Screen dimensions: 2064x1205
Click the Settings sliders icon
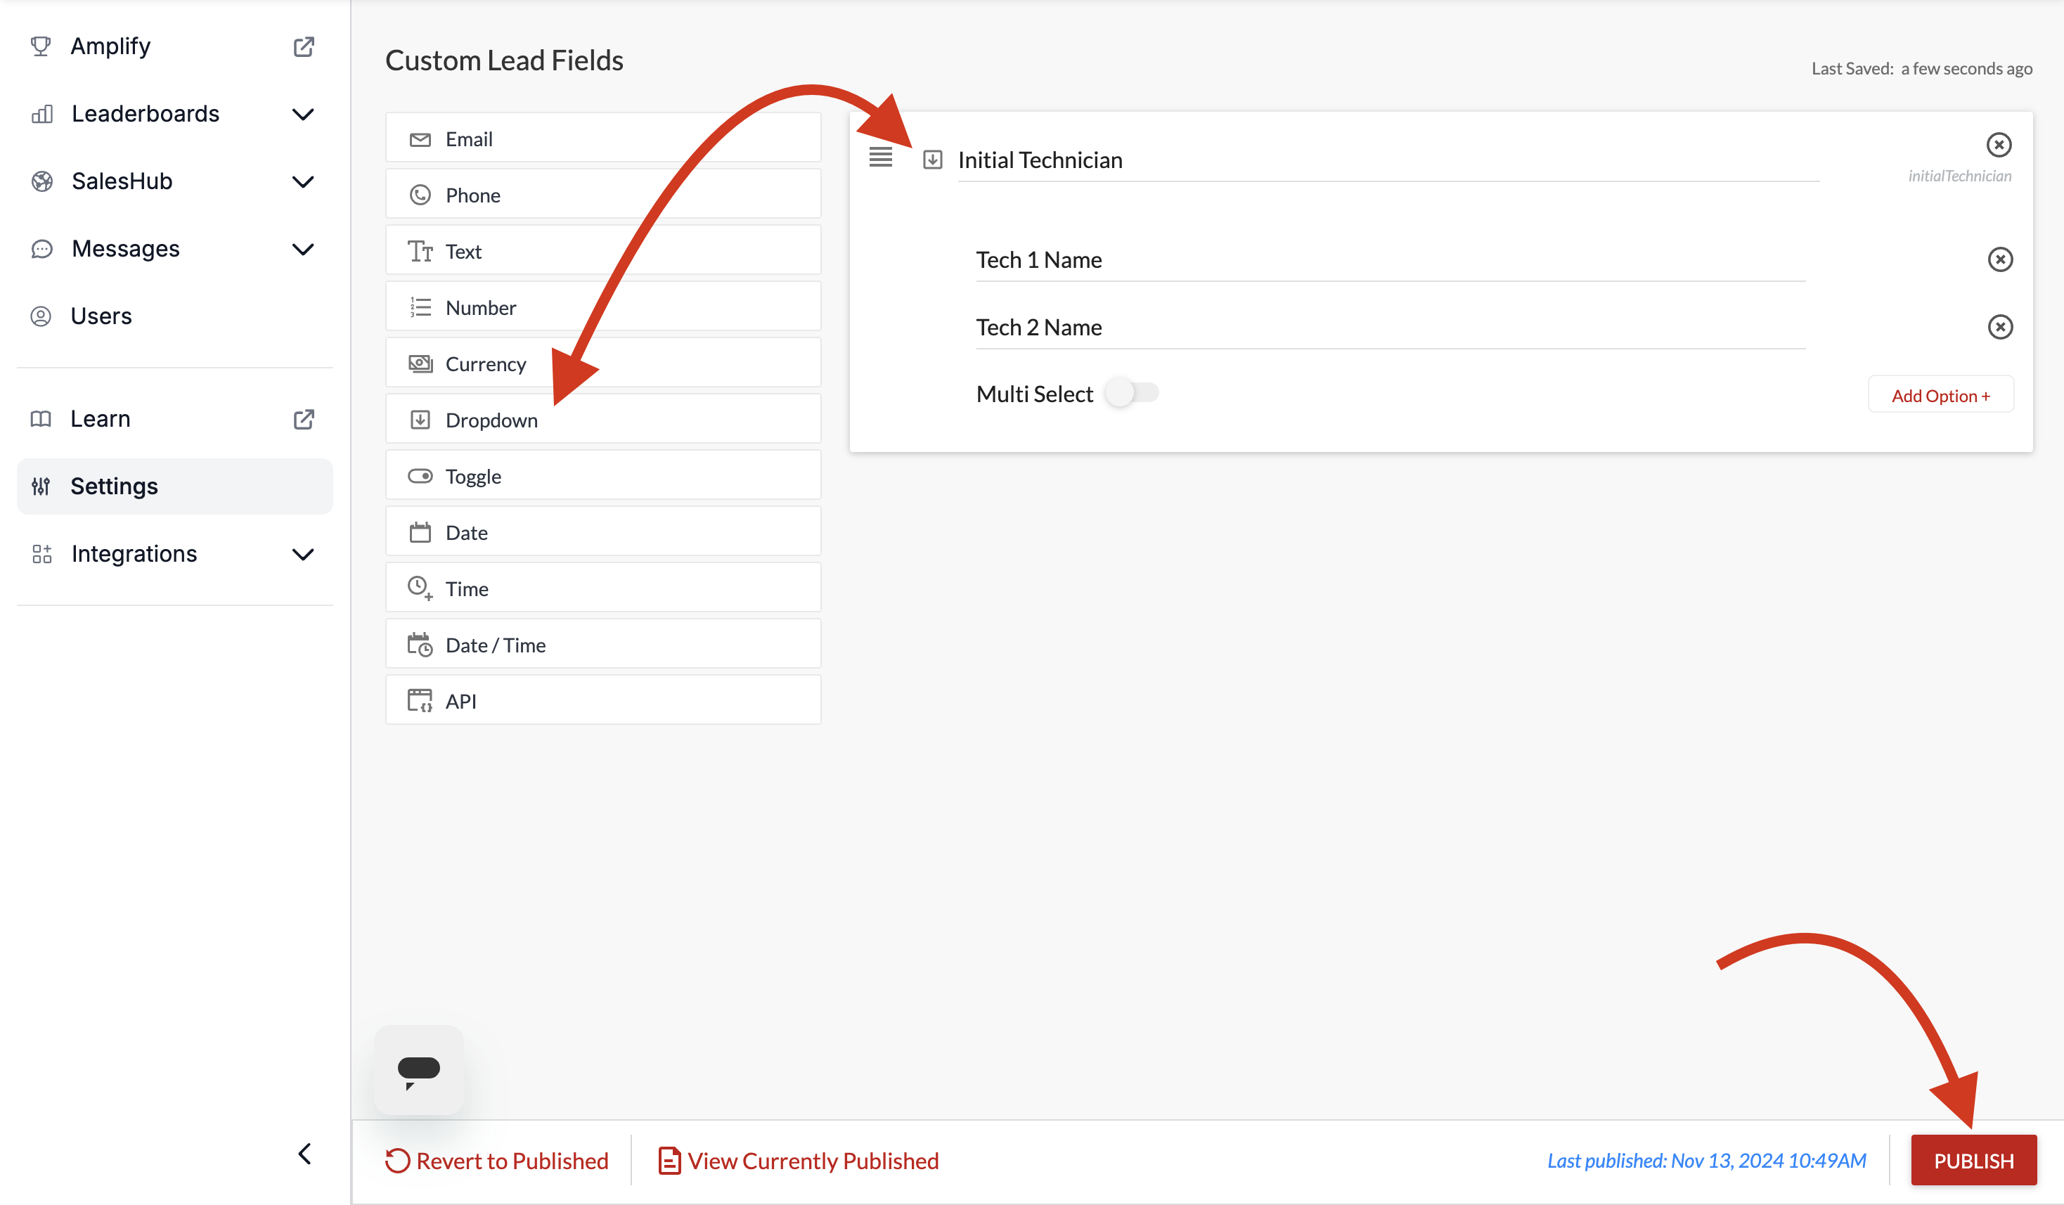41,486
